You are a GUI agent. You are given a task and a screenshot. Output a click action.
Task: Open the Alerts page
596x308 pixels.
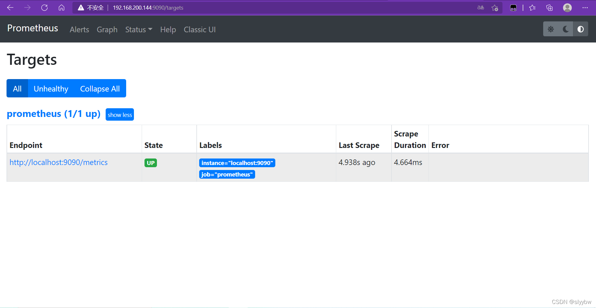[79, 29]
